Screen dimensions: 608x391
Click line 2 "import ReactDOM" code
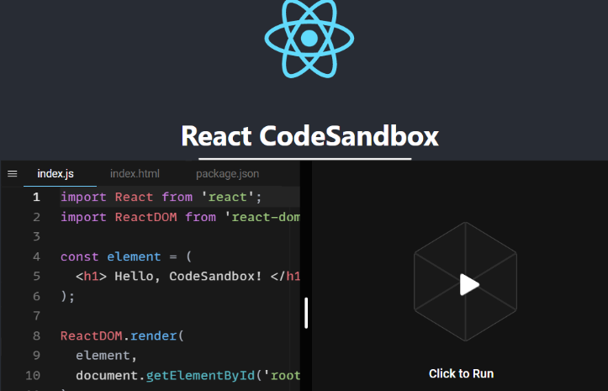click(x=180, y=217)
